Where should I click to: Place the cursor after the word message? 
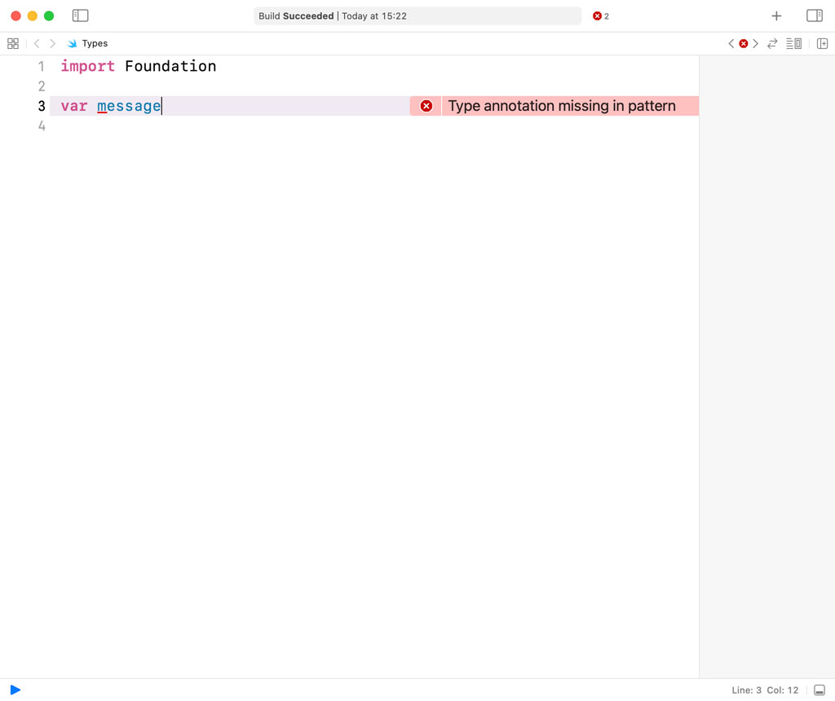coord(161,106)
